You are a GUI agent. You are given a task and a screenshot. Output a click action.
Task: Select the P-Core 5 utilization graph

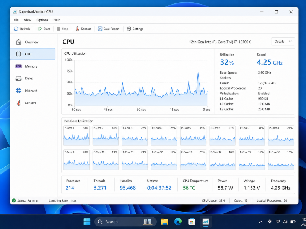click(x=193, y=135)
